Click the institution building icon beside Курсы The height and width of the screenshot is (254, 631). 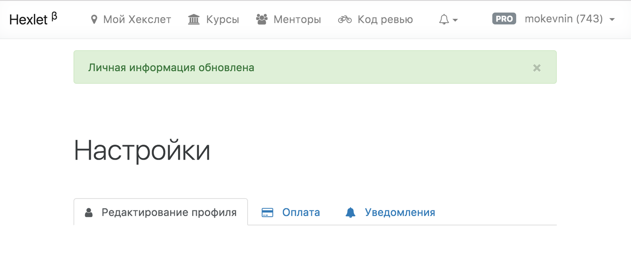coord(194,19)
